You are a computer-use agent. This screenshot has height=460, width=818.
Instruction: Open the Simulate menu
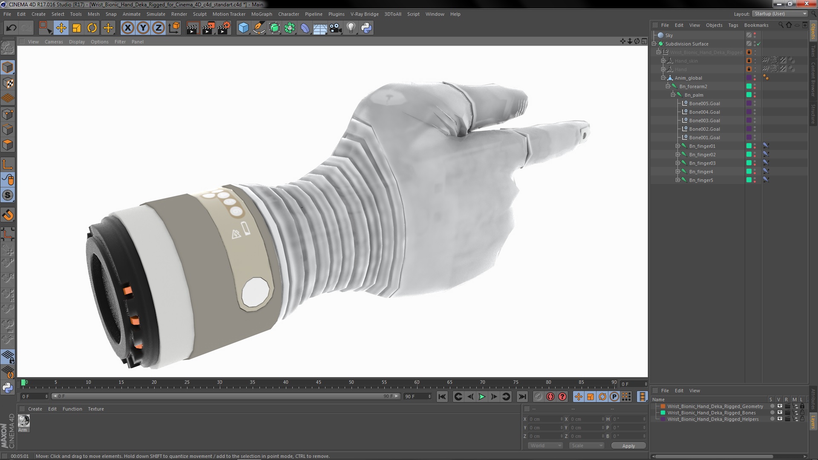(x=156, y=14)
